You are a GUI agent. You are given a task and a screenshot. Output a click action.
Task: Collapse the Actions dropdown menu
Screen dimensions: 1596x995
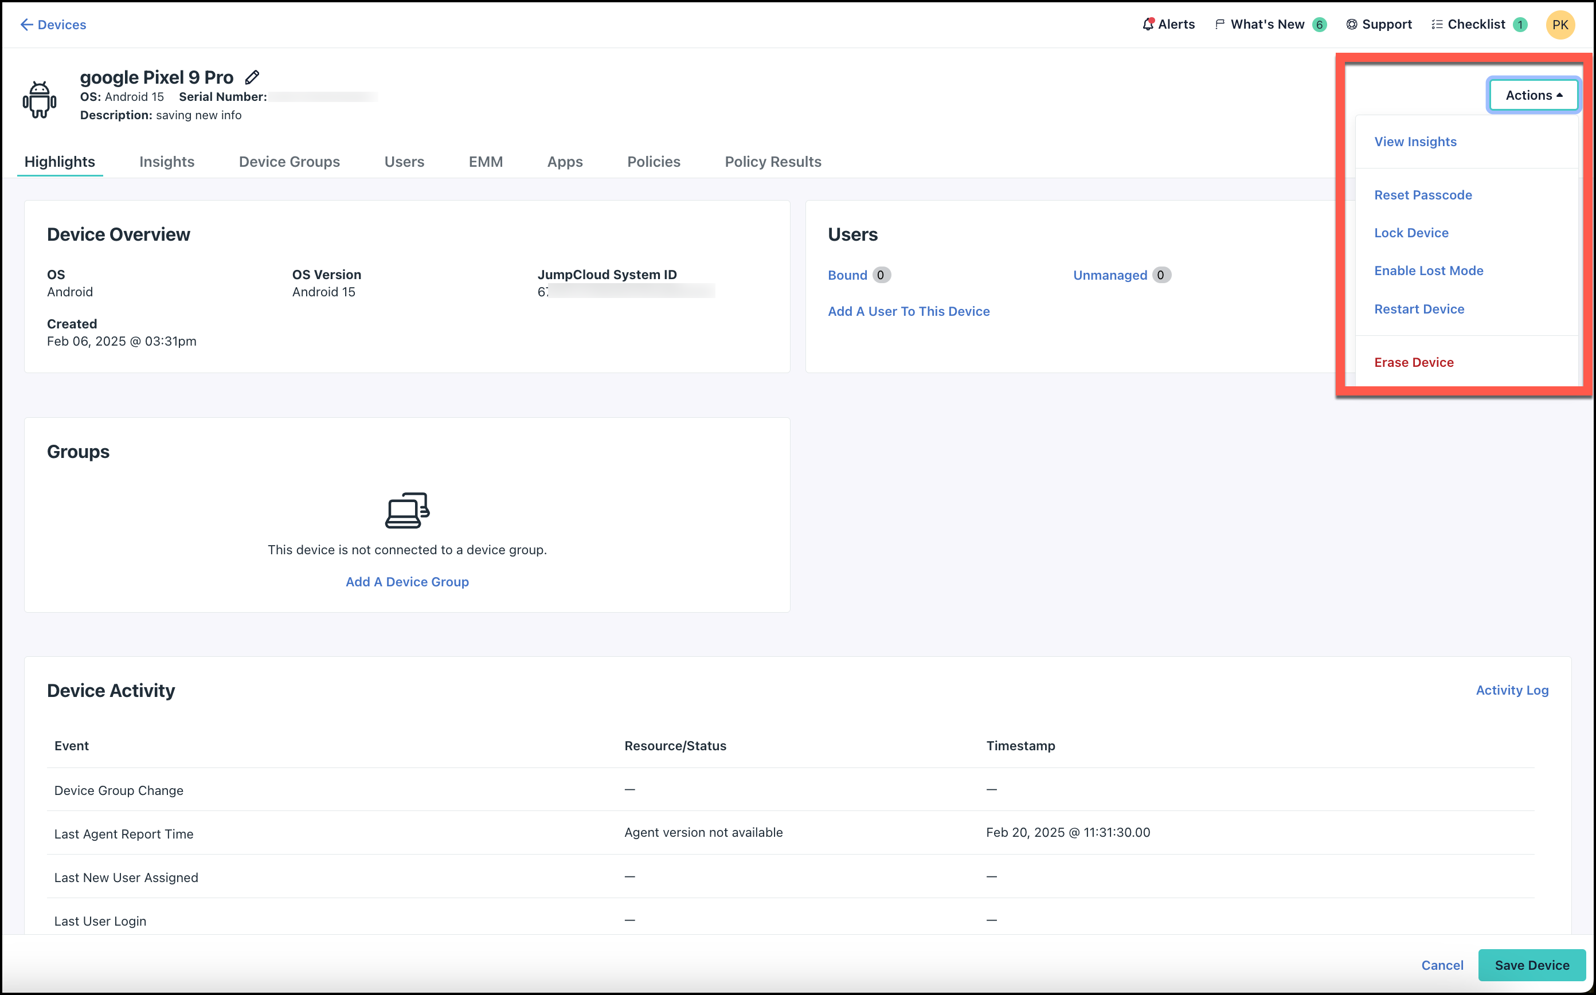click(1533, 94)
